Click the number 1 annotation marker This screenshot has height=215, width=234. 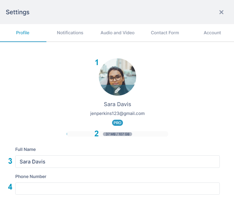pos(97,62)
